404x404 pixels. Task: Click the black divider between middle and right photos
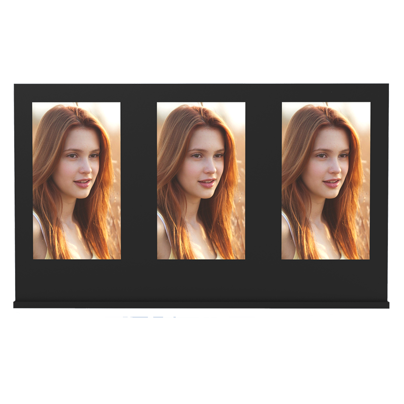[263, 180]
